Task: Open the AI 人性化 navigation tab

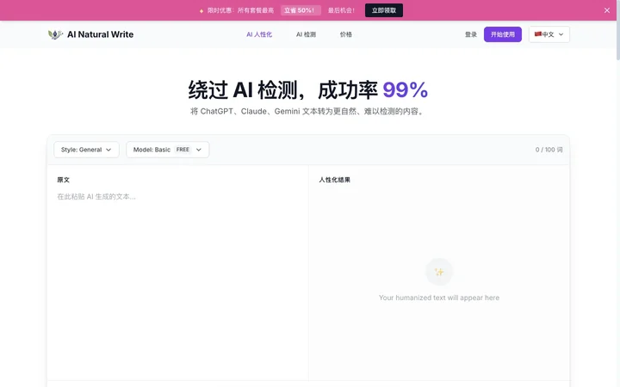Action: (259, 34)
